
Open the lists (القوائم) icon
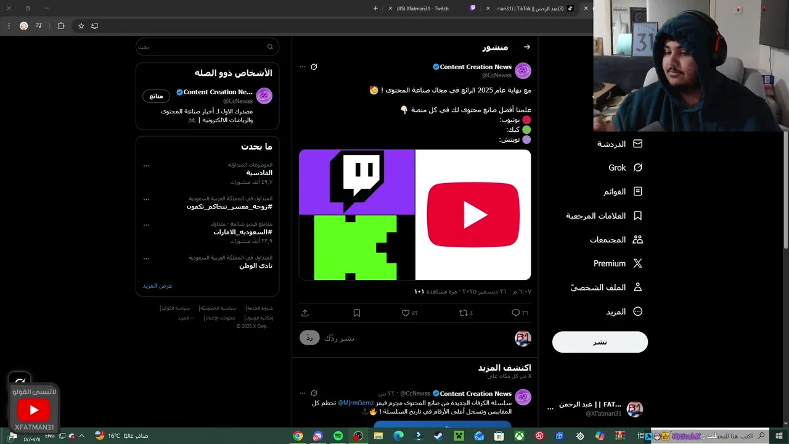click(638, 192)
